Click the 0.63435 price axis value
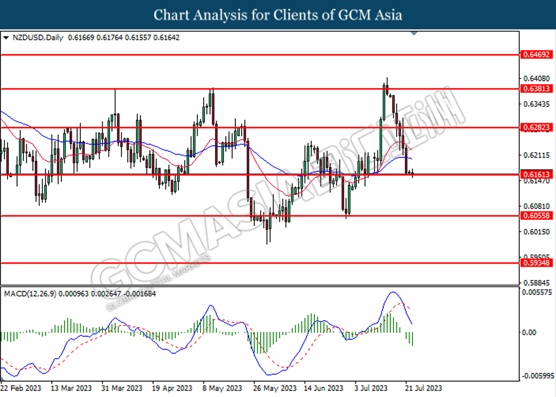 (x=536, y=104)
